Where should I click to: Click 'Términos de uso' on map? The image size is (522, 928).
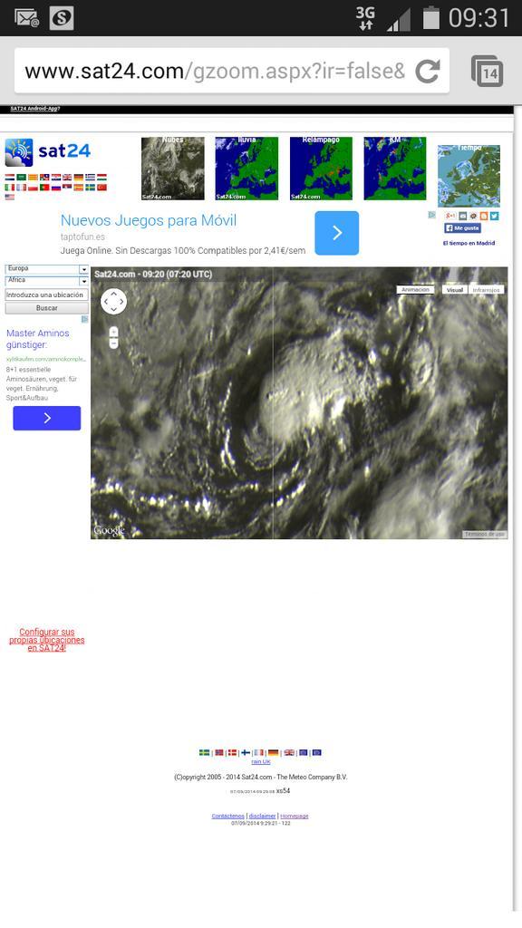point(484,534)
